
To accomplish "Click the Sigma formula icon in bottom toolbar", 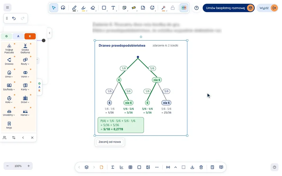I will click(x=113, y=167).
